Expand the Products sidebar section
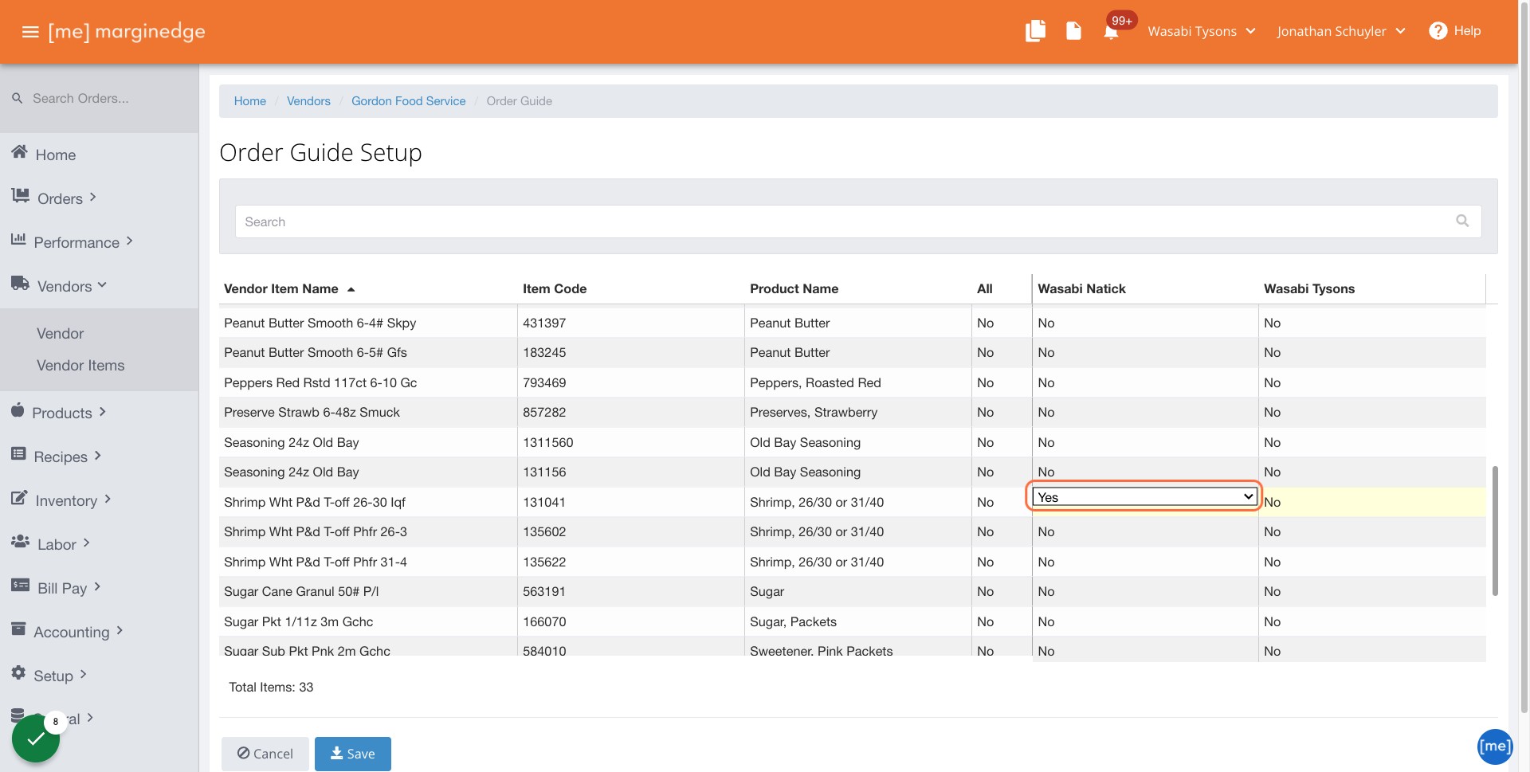Screen dimensions: 1530x772 pos(103,412)
